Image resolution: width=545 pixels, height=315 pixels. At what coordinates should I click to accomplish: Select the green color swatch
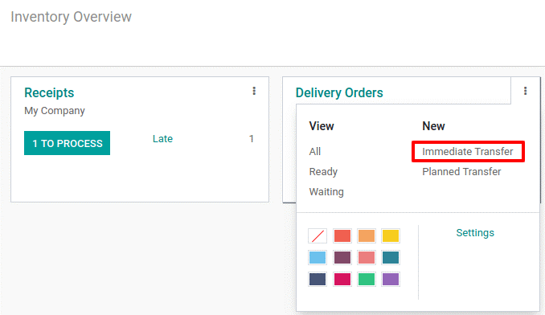tap(367, 279)
